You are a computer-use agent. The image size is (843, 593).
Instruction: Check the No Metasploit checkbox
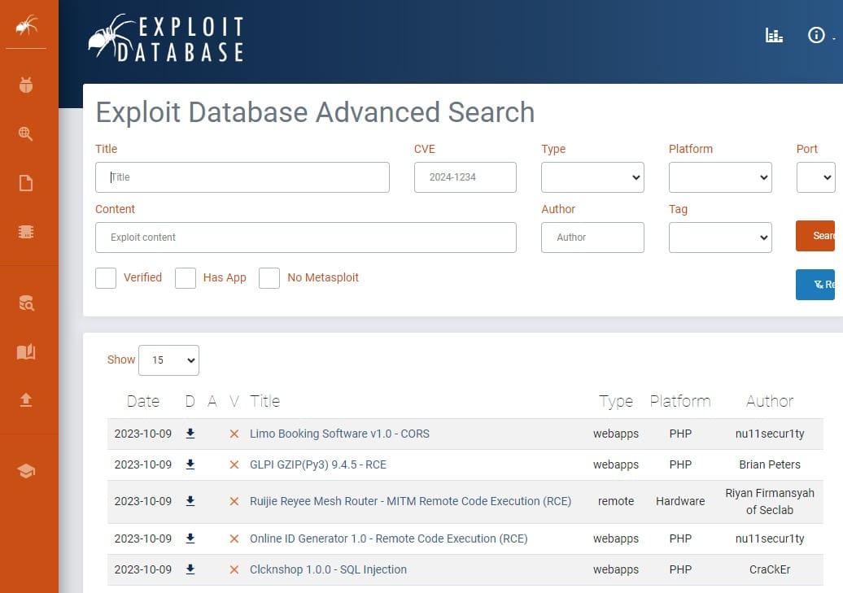[x=269, y=278]
